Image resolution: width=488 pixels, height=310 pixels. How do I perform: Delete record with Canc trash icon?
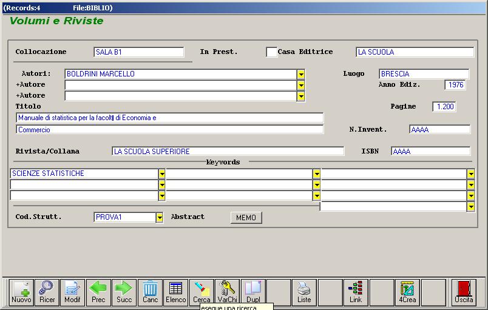(x=150, y=292)
